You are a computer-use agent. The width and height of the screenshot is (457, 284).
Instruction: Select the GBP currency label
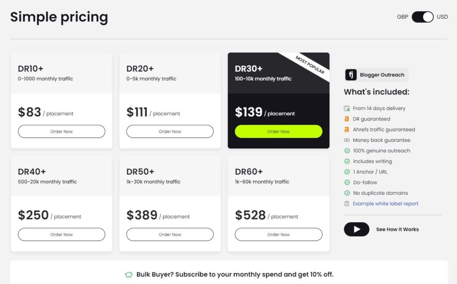[403, 17]
